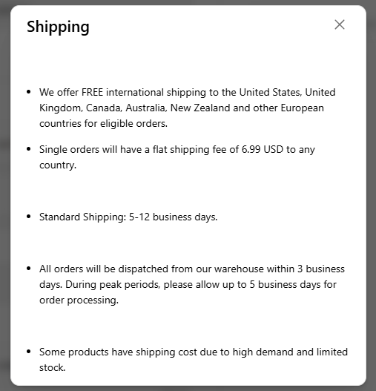Click the bullet dot before "Standard Shipping"
The image size is (376, 391).
coord(29,217)
